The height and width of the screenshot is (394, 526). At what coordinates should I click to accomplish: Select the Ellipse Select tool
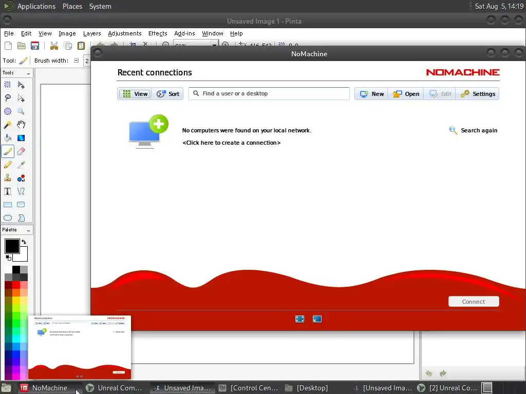[7, 111]
